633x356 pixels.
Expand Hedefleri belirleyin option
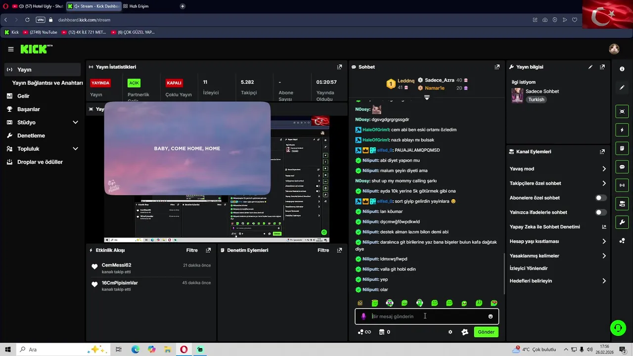click(x=558, y=281)
